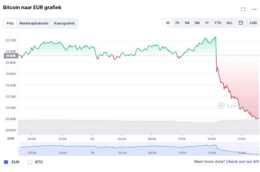Open the calendar date range picker
The width and height of the screenshot is (260, 172).
[x=241, y=23]
